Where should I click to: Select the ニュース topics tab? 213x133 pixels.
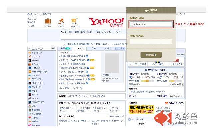pyautogui.click(x=79, y=48)
